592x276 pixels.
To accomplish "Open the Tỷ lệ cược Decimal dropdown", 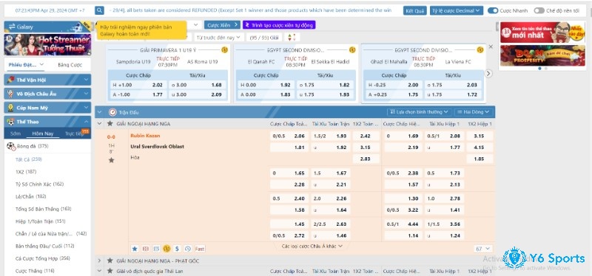I will (457, 10).
